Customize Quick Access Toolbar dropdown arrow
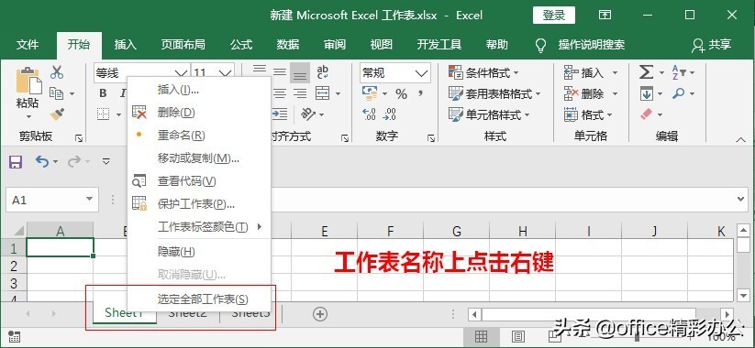The image size is (755, 348). click(106, 161)
